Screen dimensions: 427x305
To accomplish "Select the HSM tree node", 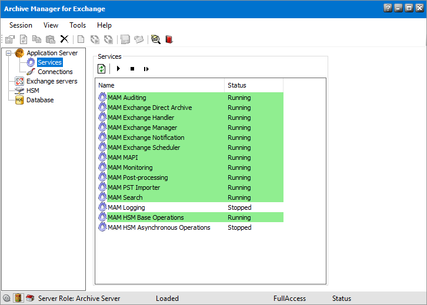I will (x=33, y=91).
